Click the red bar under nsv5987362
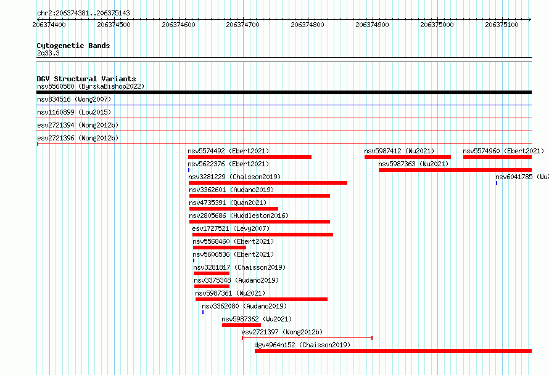Viewport: 549px width, 375px height. coord(241,325)
